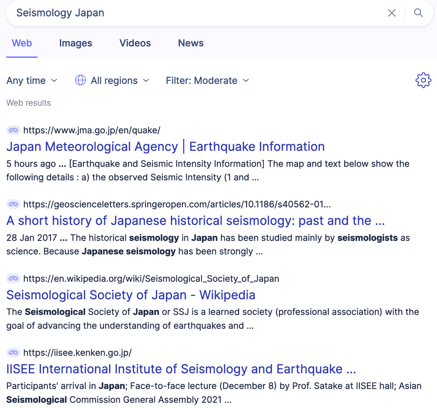Screen dimensions: 437x408
Task: Clear the search box with X icon
Action: [x=392, y=13]
